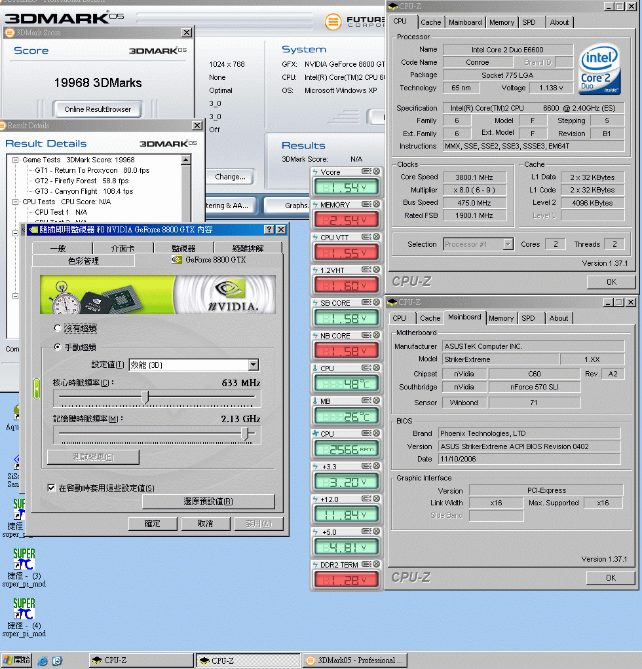Switch to 3DMark05 Professional taskbar item

(354, 660)
